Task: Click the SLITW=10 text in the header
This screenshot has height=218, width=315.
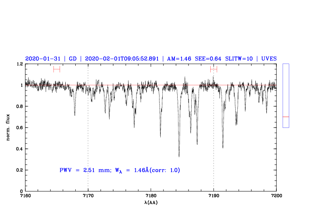Action: 239,58
